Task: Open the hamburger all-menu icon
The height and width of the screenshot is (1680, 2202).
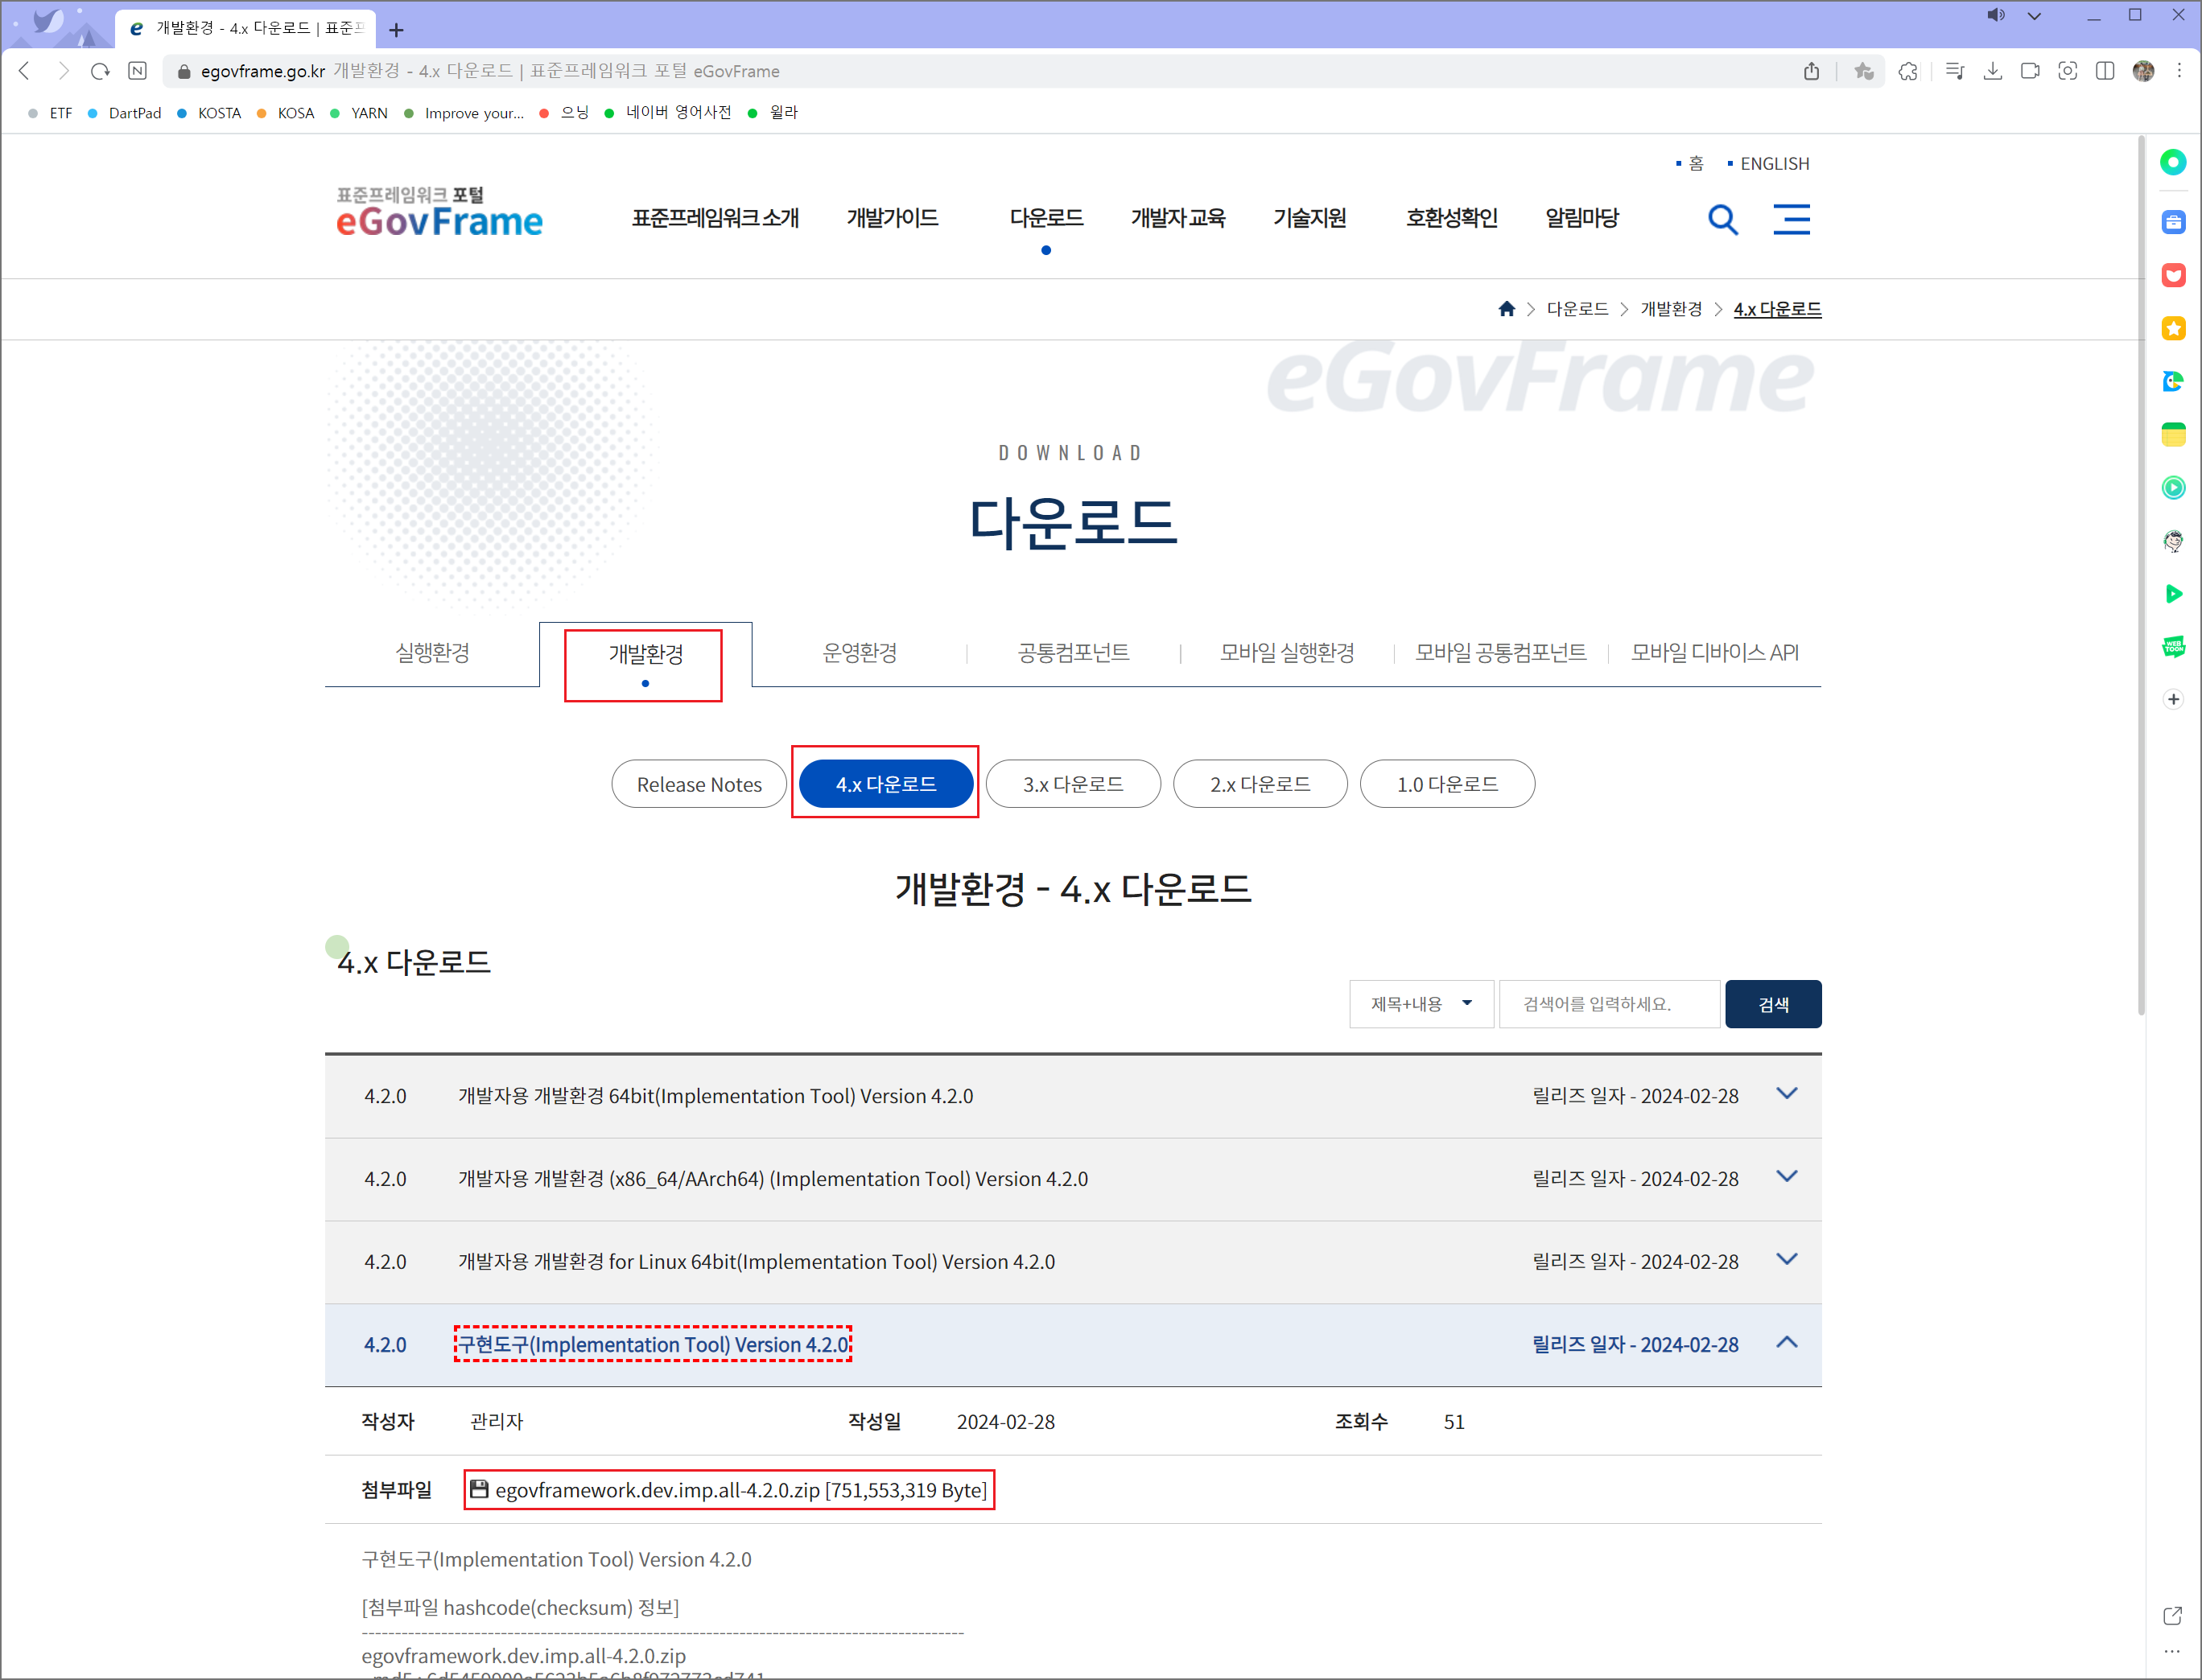Action: point(1791,219)
